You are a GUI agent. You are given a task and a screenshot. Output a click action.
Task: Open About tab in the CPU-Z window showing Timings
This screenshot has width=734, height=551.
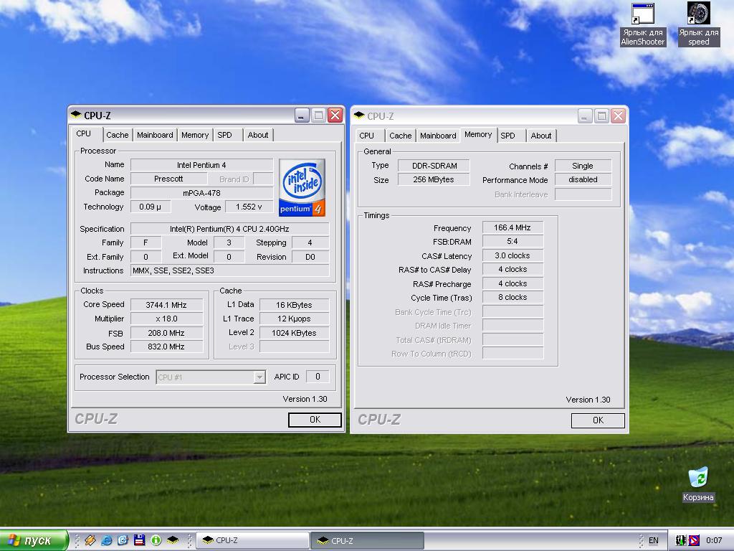(541, 136)
